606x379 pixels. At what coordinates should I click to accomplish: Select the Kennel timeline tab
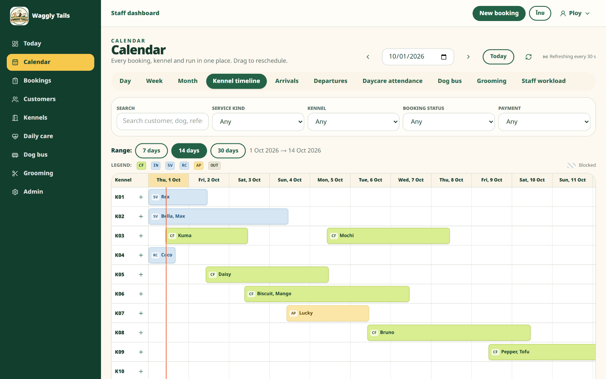236,81
